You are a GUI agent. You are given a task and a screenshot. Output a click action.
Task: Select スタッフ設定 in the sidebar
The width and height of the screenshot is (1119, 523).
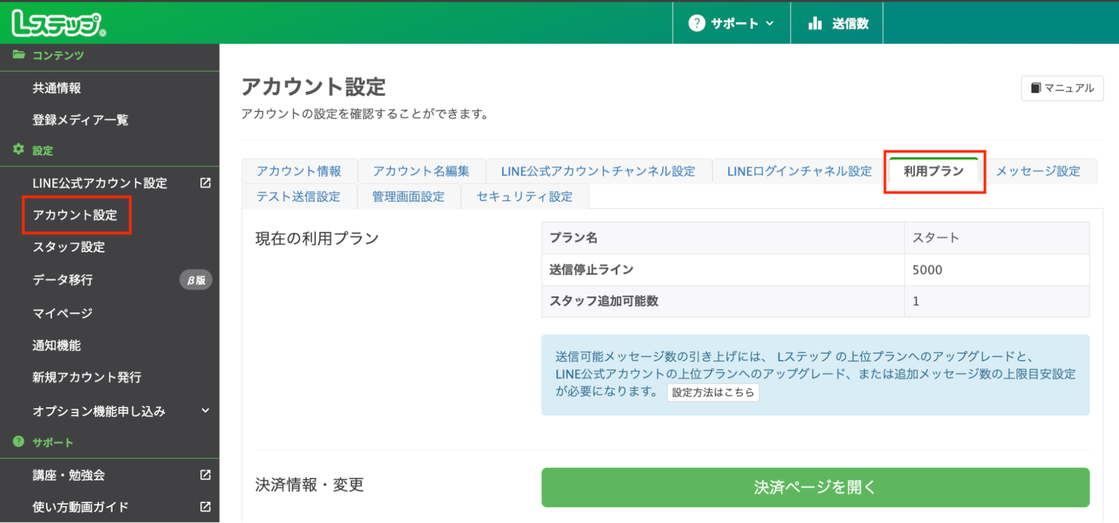[68, 247]
